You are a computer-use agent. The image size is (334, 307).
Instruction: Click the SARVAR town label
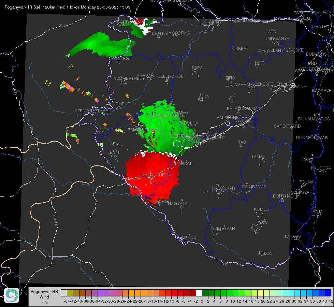point(145,76)
